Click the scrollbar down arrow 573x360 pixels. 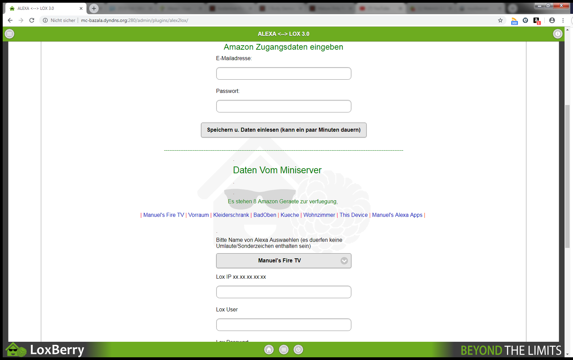(x=567, y=354)
